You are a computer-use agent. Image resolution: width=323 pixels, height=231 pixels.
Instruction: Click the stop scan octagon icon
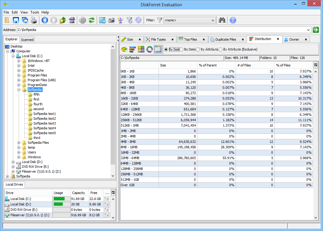pos(83,20)
